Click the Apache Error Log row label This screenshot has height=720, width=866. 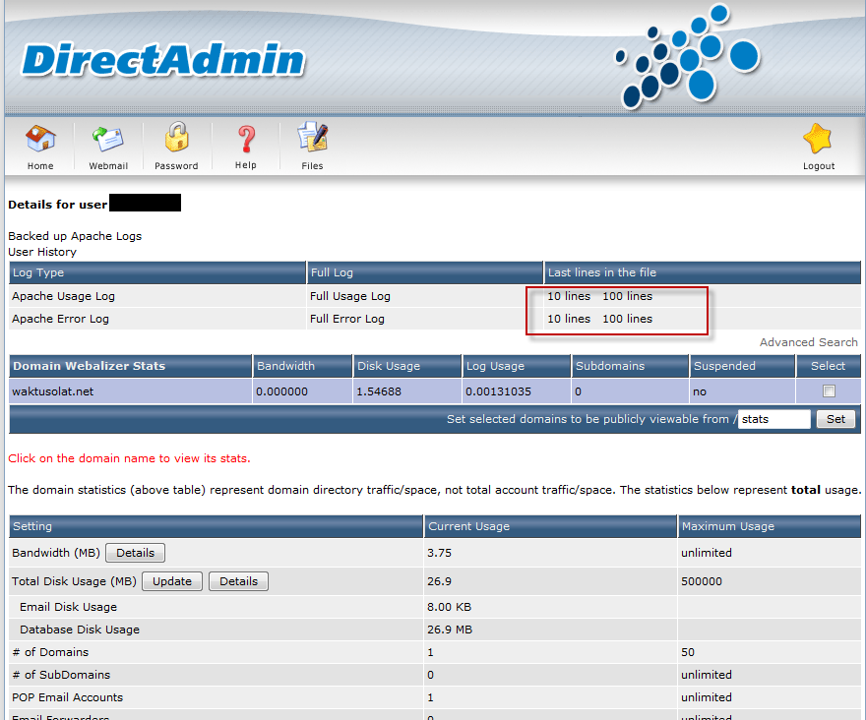click(60, 319)
